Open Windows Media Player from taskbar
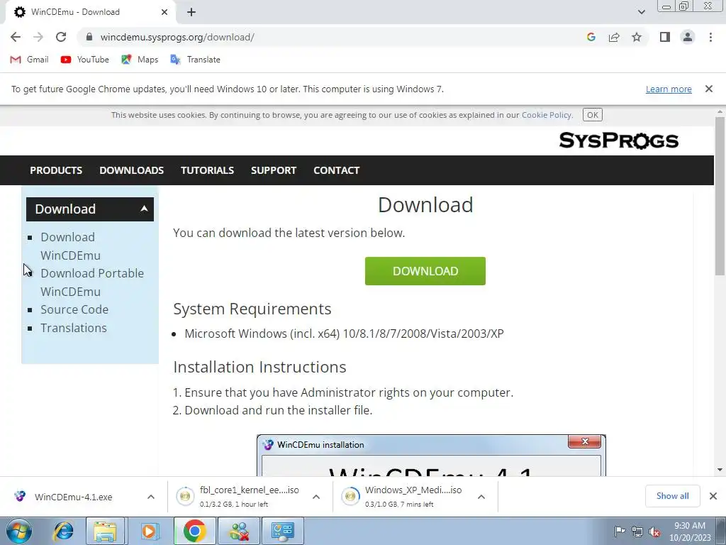The width and height of the screenshot is (726, 545). (149, 531)
